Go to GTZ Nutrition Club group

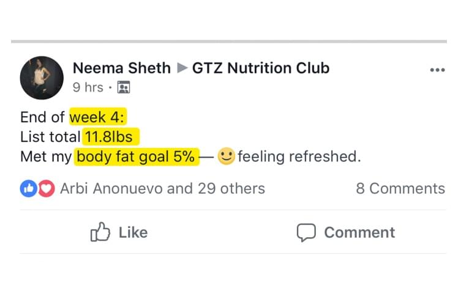[x=261, y=68]
